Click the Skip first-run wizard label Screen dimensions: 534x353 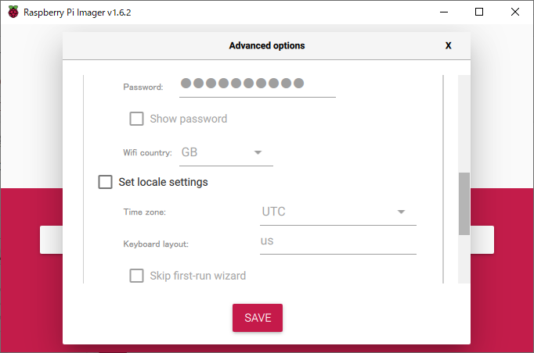pos(197,275)
